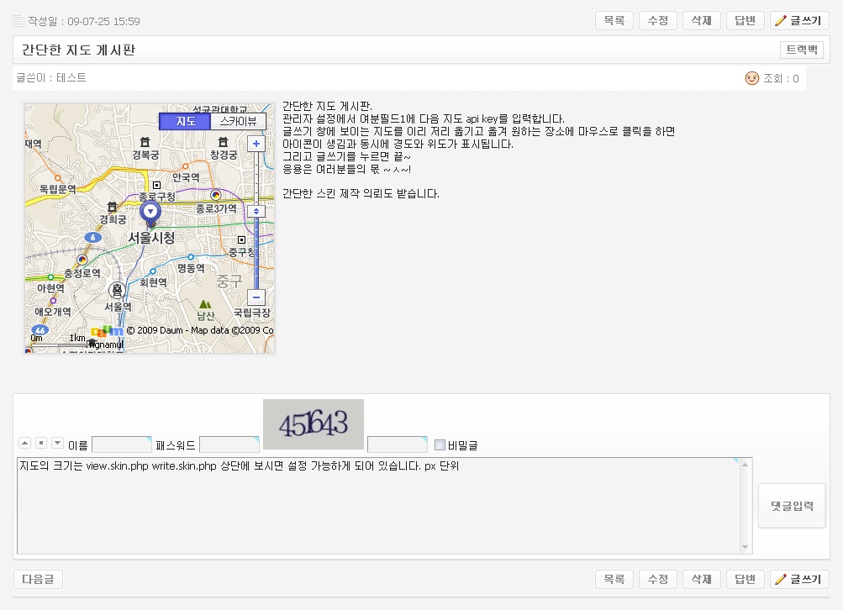
Task: Click the 패스워드 password input field
Action: click(229, 444)
